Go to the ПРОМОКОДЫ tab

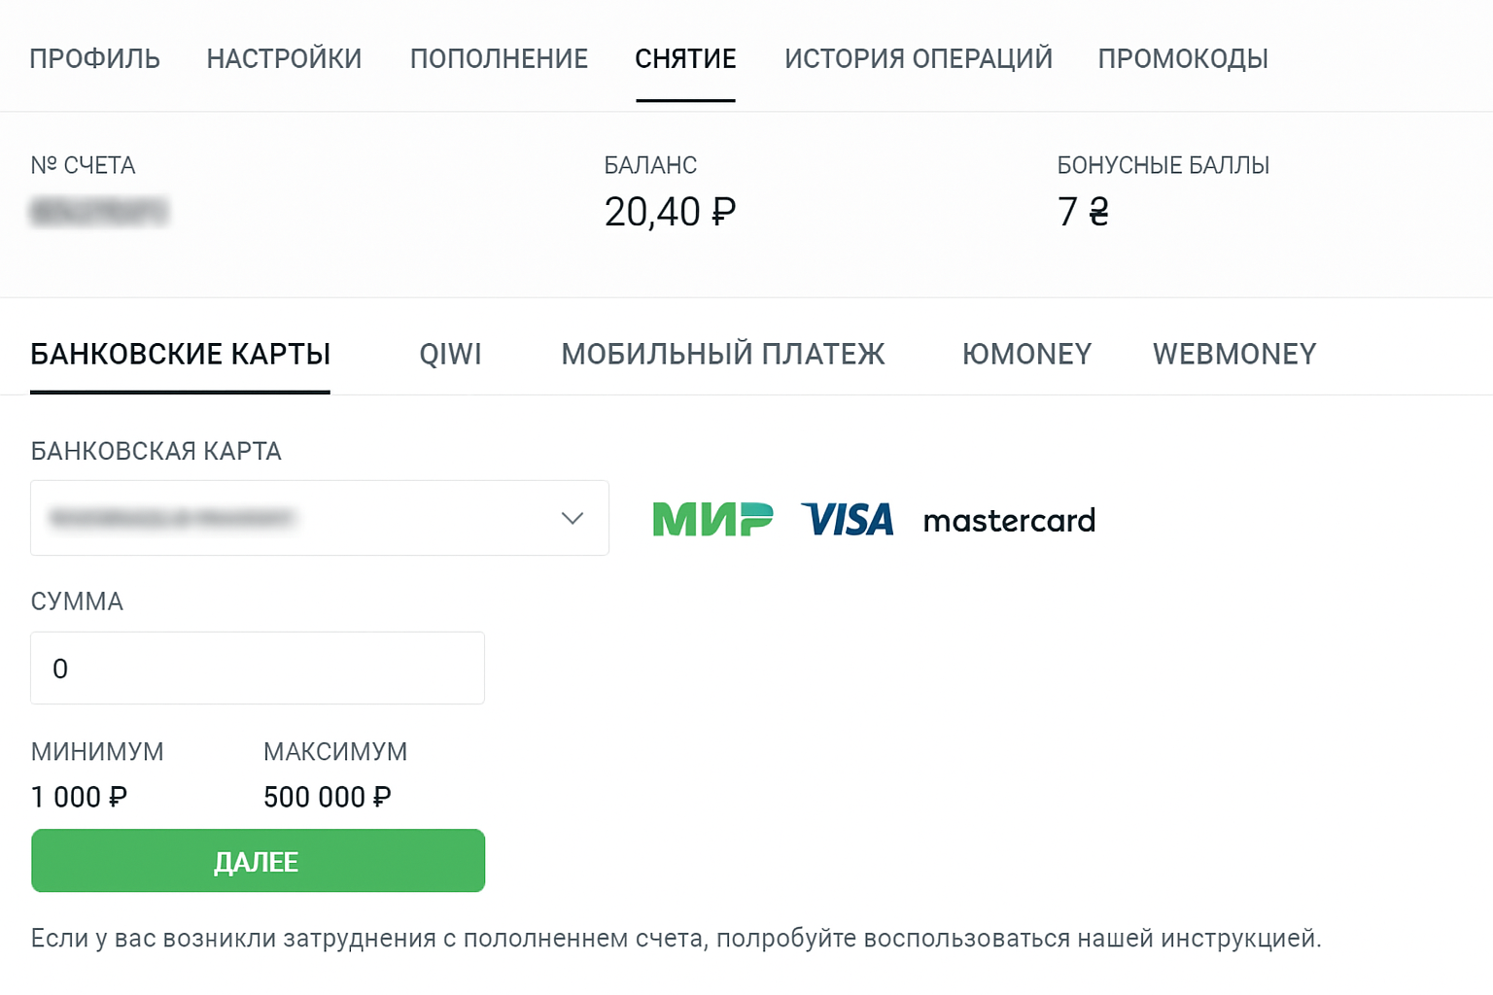click(1182, 58)
